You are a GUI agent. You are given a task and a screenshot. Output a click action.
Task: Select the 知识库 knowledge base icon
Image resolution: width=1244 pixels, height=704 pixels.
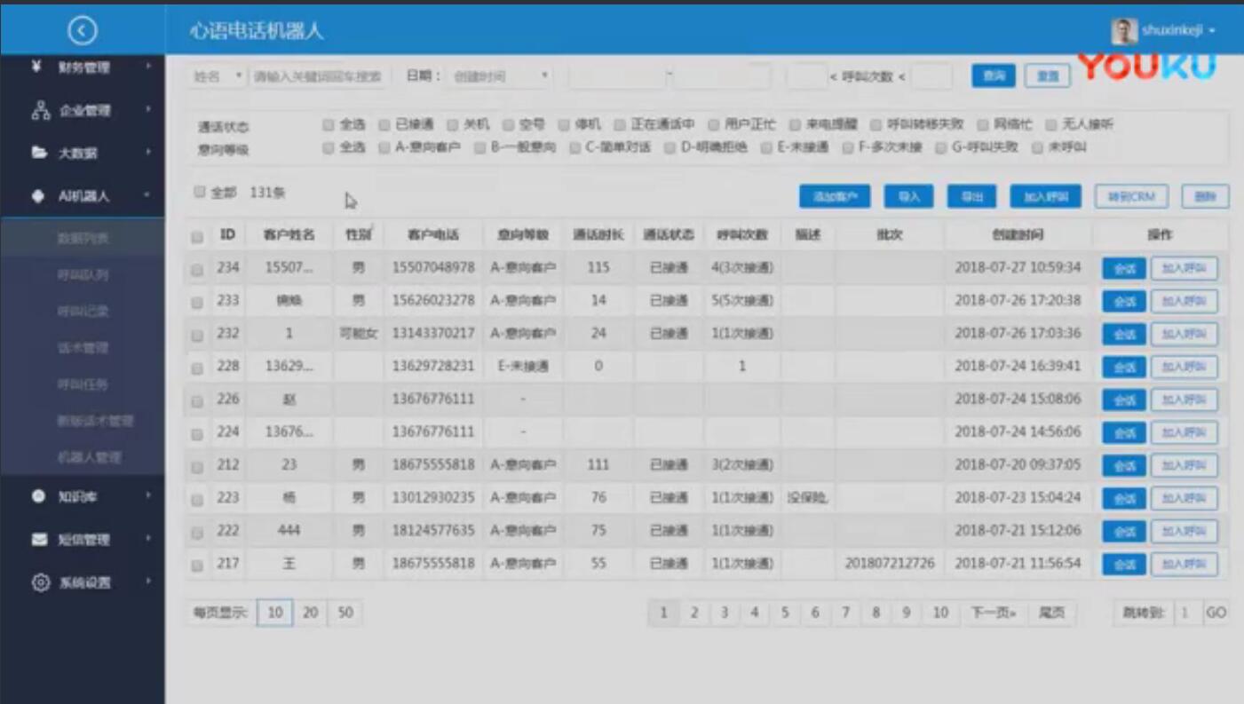[40, 497]
